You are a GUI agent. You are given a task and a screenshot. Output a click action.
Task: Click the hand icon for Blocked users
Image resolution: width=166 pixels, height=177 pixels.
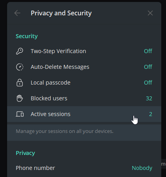(x=20, y=98)
